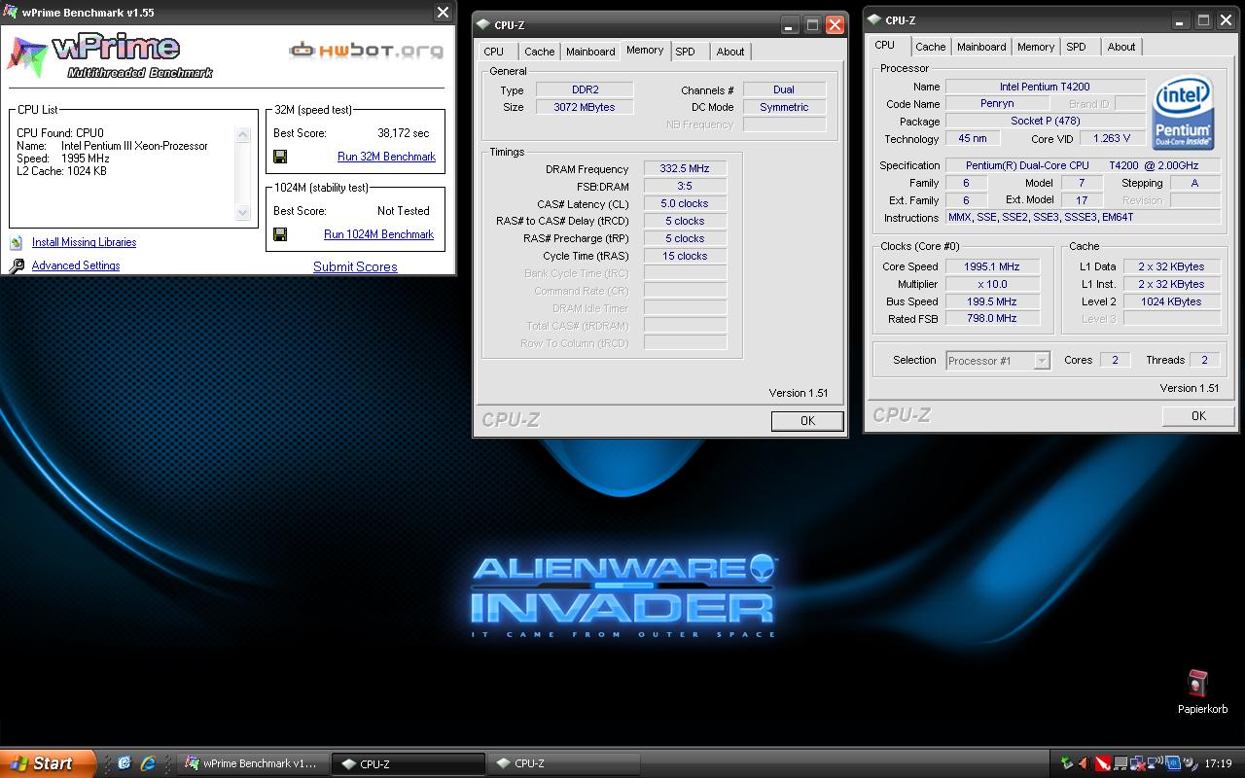1245x778 pixels.
Task: Click the orange audio manager tray icon
Action: tap(1085, 763)
